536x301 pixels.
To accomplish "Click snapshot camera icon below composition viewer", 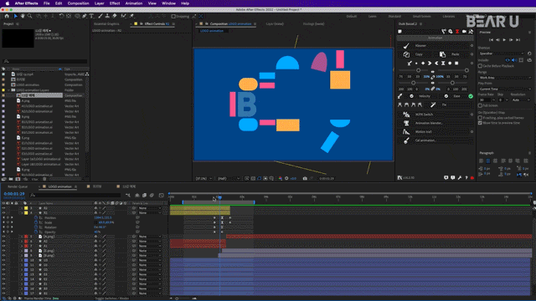I will click(305, 178).
